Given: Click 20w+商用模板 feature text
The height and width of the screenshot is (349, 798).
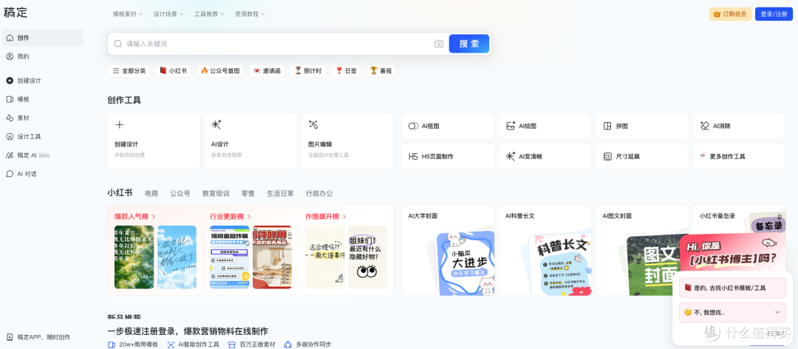Looking at the screenshot, I should pos(138,345).
